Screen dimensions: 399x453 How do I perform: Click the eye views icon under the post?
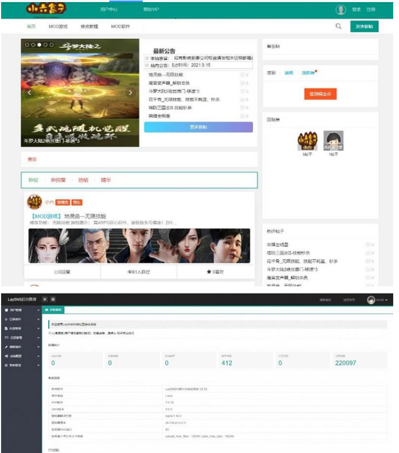[x=130, y=272]
